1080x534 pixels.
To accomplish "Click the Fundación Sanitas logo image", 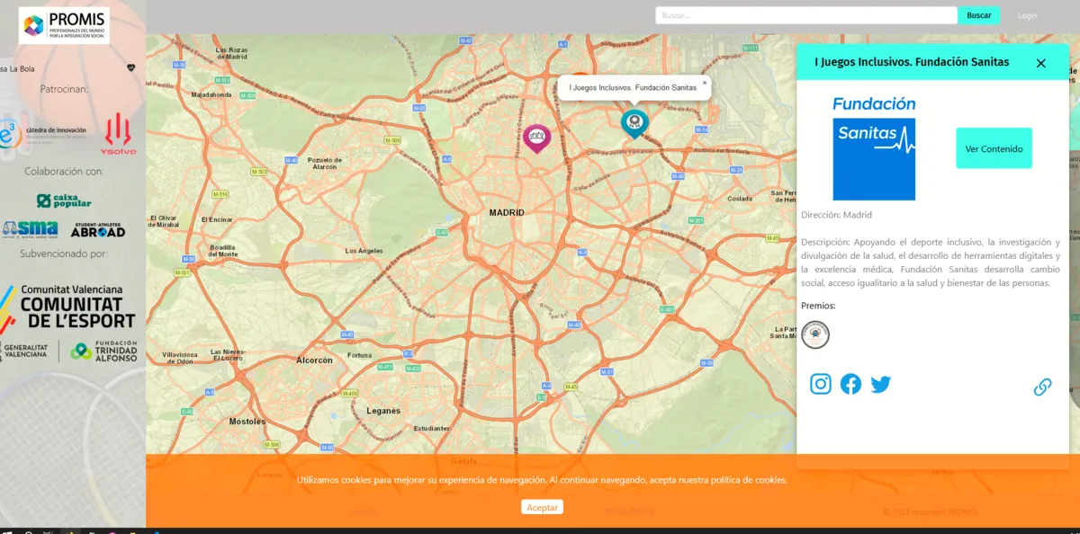I will [874, 148].
